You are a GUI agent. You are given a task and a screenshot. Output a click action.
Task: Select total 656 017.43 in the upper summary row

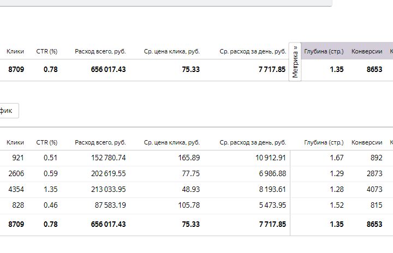click(x=108, y=69)
